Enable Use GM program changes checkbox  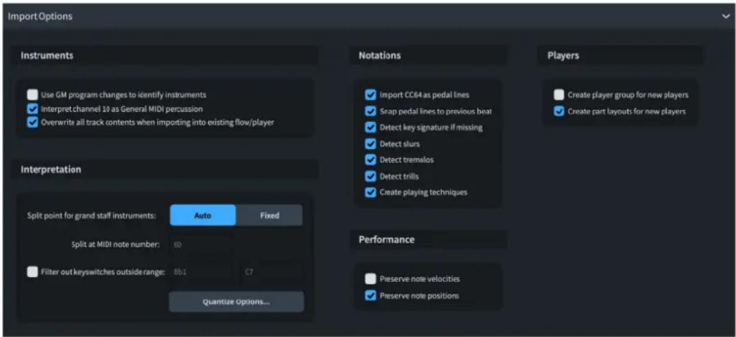[32, 94]
